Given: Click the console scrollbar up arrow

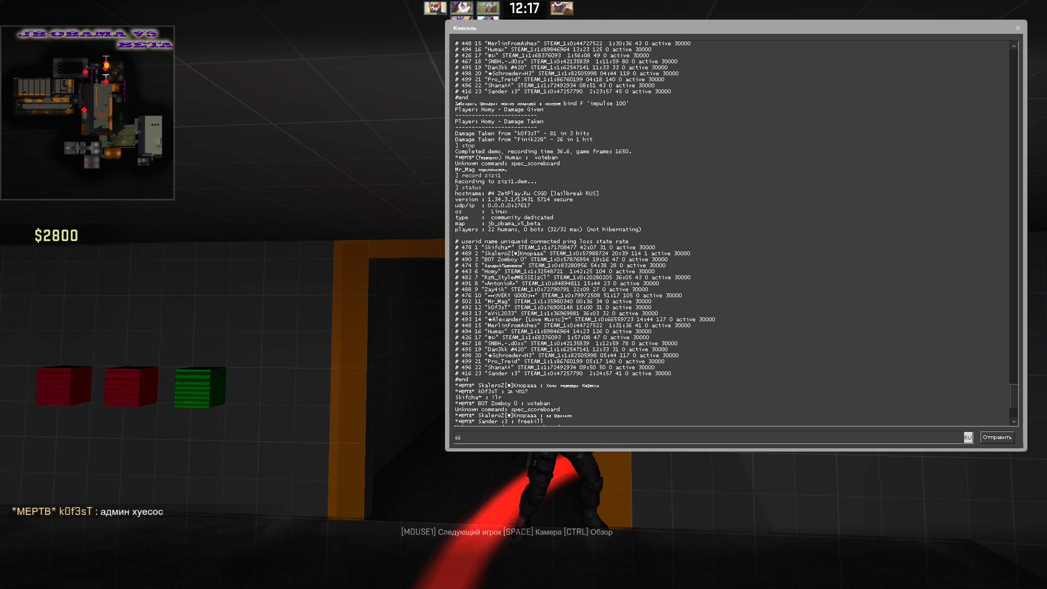Looking at the screenshot, I should pos(1014,46).
